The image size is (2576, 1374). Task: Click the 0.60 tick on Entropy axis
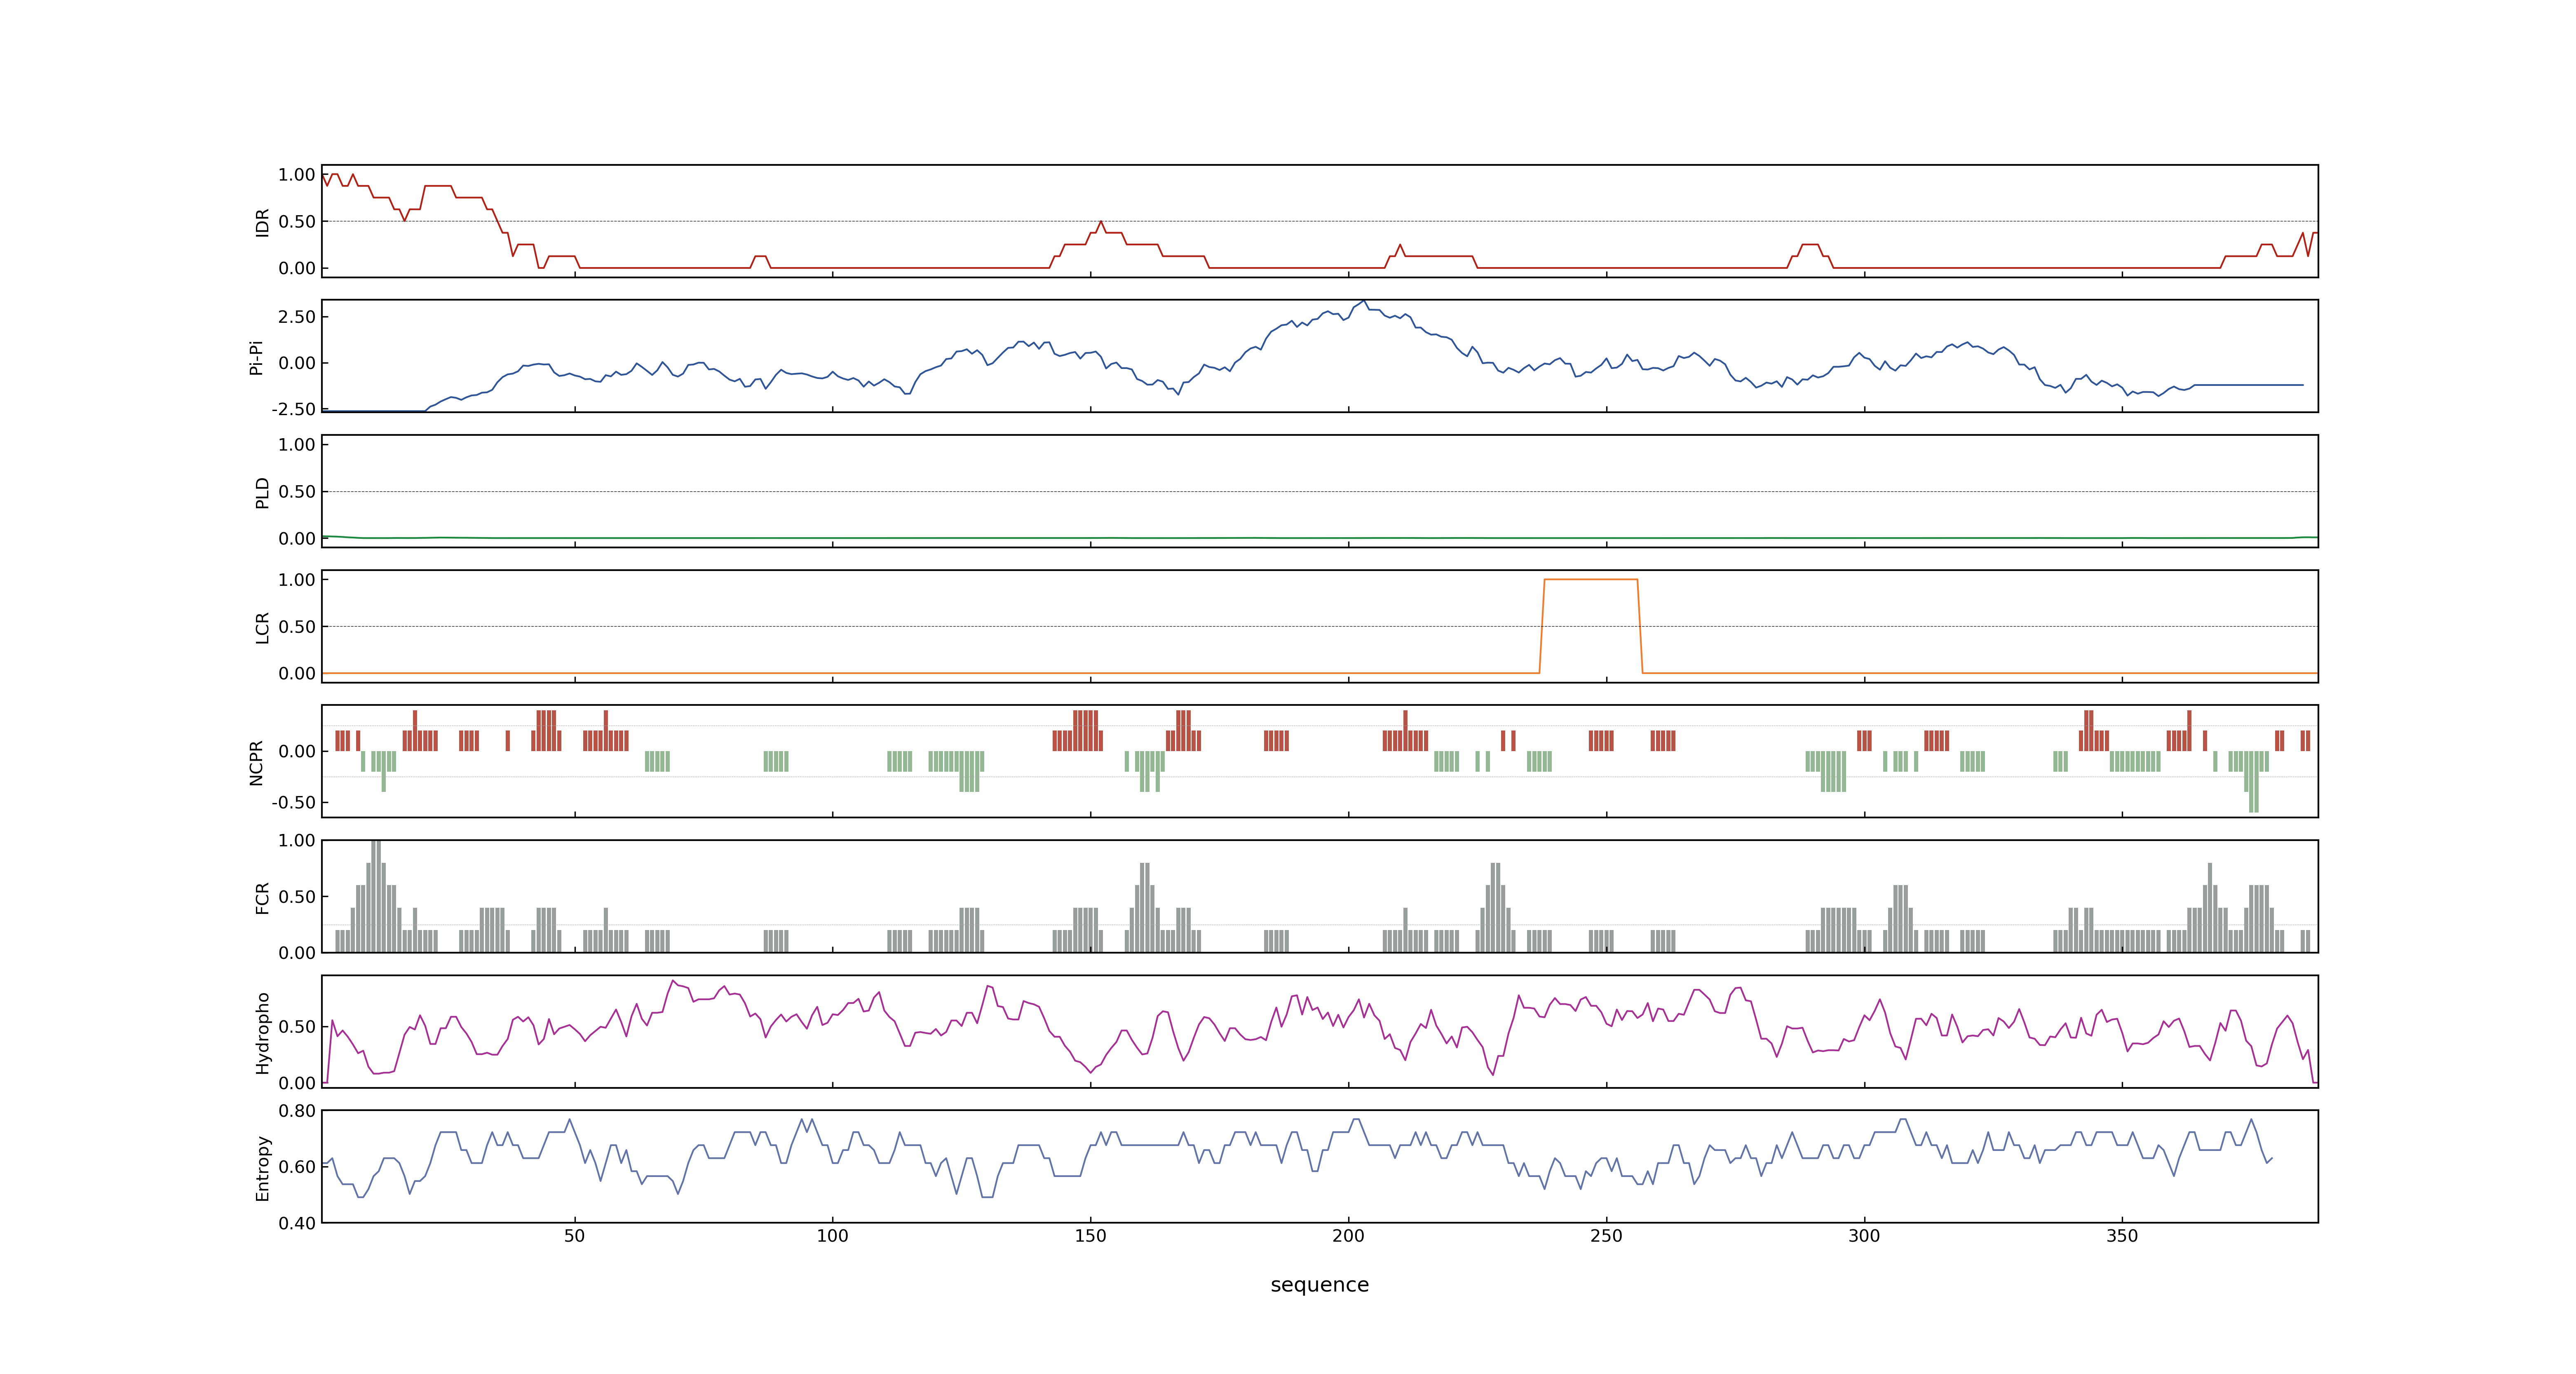pos(297,1167)
